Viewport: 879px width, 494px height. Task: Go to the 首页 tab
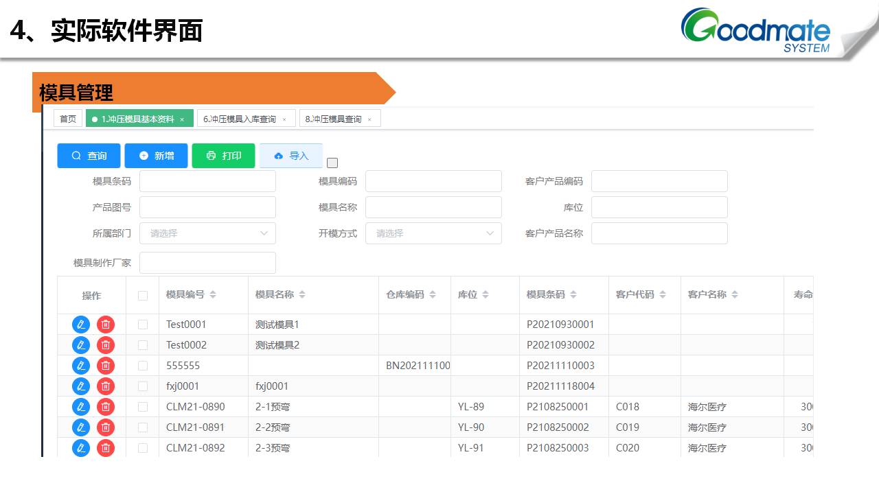click(x=68, y=119)
